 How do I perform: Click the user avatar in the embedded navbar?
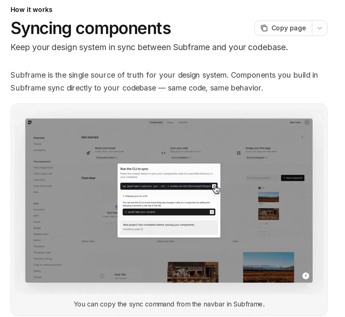tap(307, 122)
